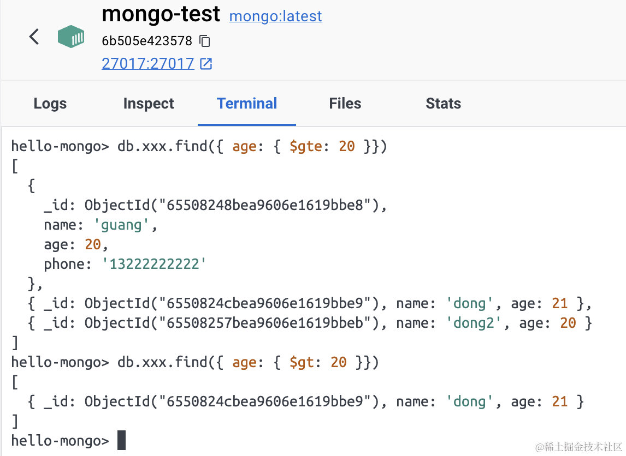Open the mongo:latest image link
The width and height of the screenshot is (626, 456).
coord(275,16)
